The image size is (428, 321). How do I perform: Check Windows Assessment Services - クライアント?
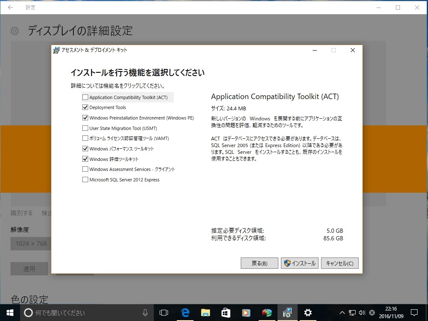(x=85, y=169)
